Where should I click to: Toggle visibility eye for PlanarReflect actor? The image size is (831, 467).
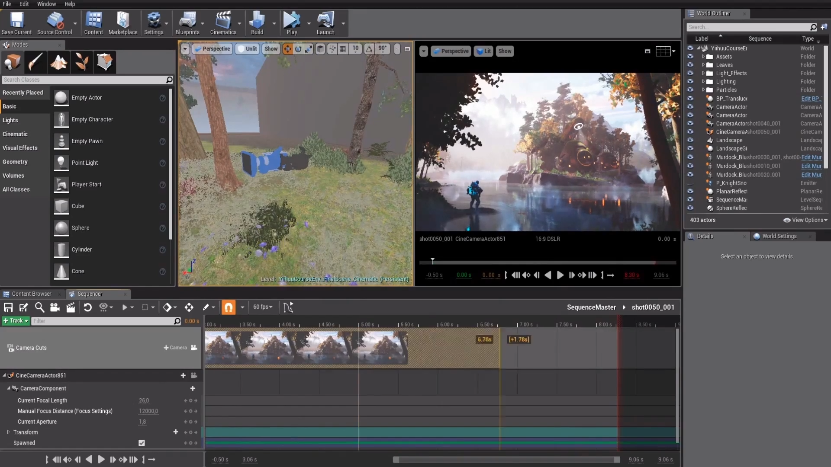pyautogui.click(x=690, y=191)
